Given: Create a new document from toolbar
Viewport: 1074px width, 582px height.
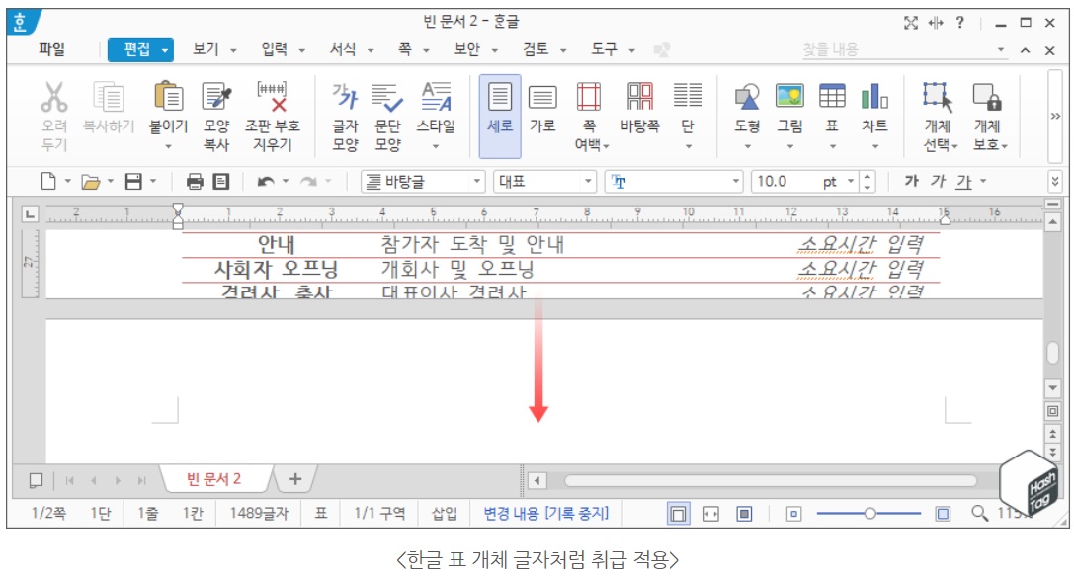Looking at the screenshot, I should point(48,182).
